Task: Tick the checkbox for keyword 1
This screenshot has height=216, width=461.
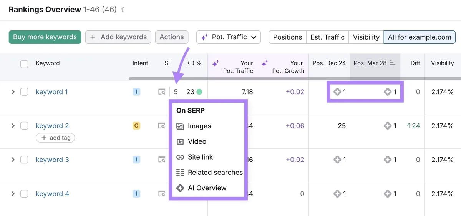Action: 24,92
